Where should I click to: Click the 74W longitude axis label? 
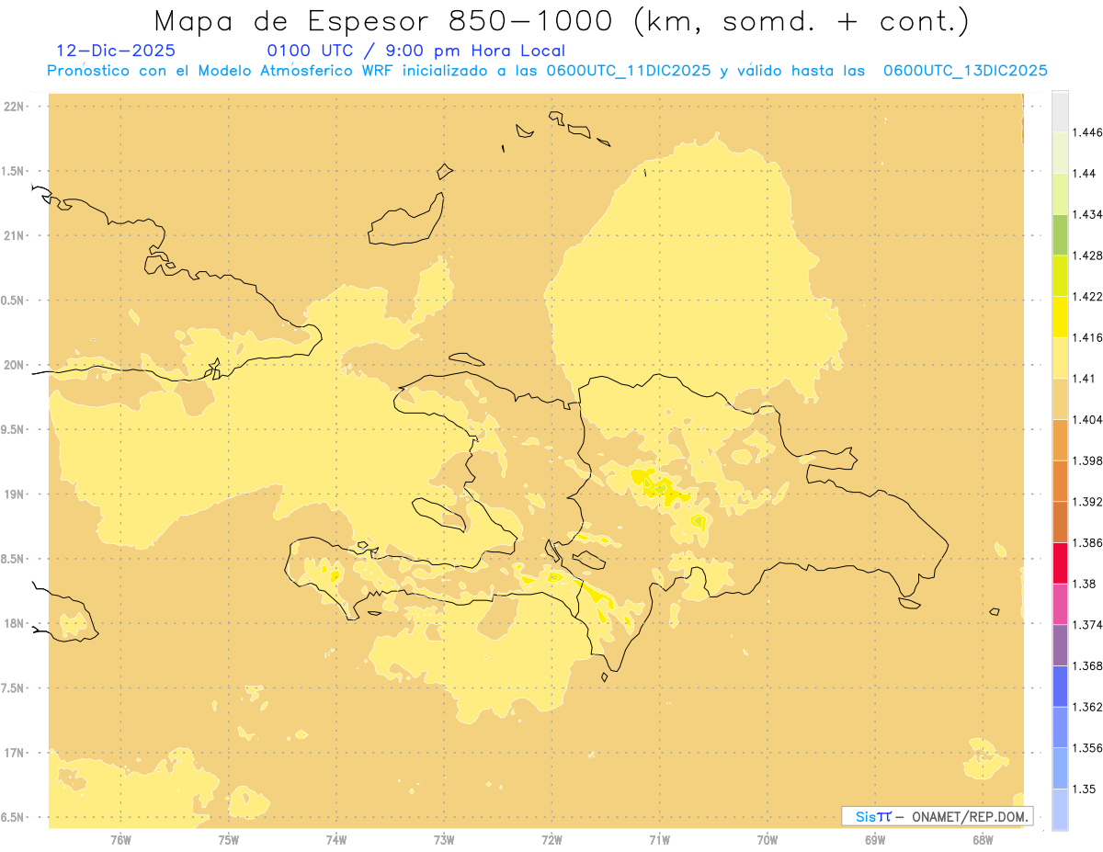click(336, 840)
